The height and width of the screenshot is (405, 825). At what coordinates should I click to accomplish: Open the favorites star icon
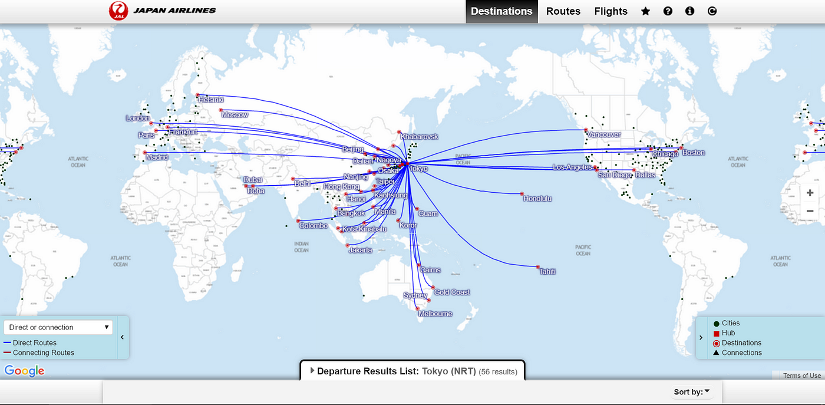(645, 11)
